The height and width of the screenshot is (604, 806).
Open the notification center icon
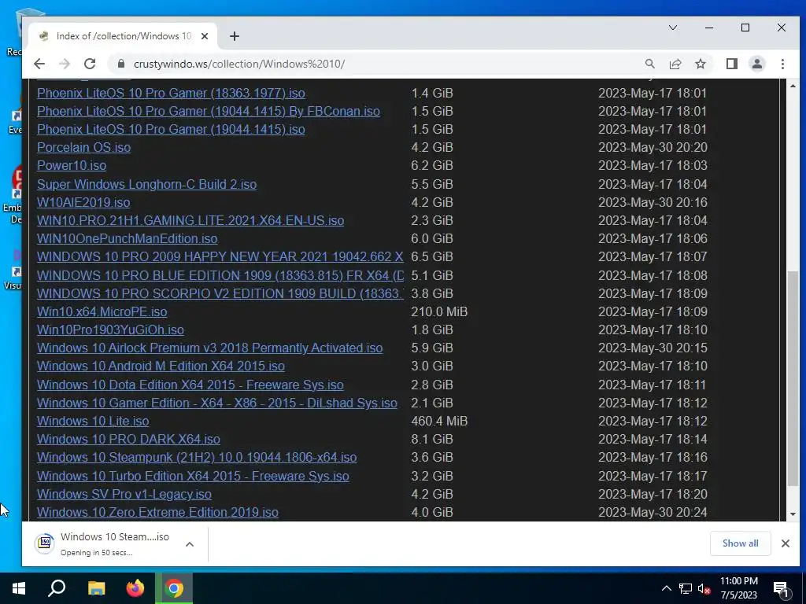[782, 588]
